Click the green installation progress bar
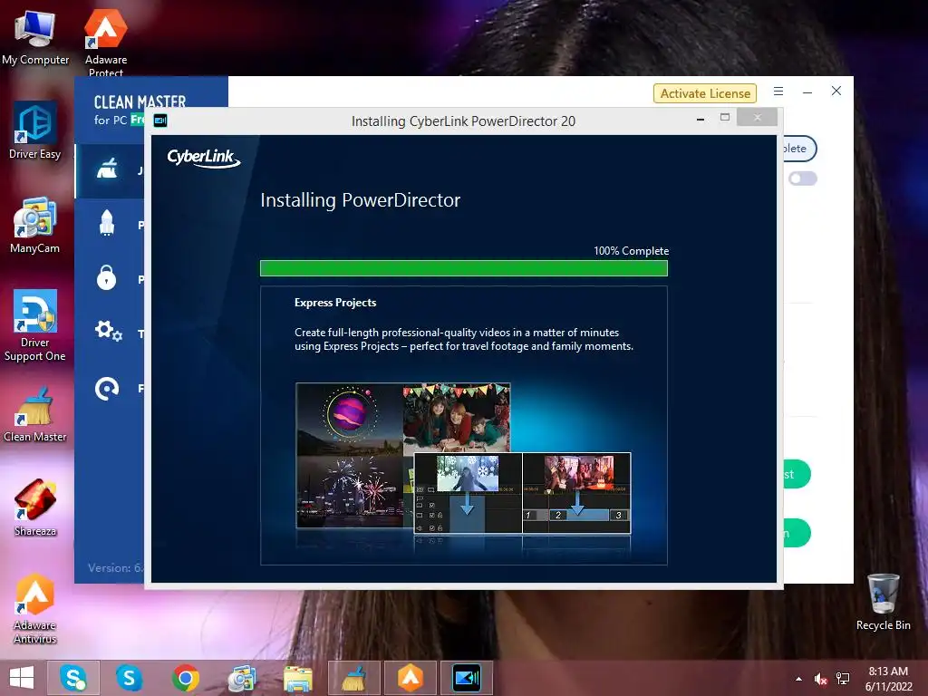928x696 pixels. [464, 268]
